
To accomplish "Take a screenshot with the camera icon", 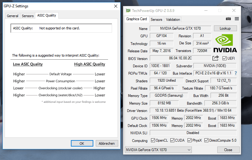I will tap(228, 19).
